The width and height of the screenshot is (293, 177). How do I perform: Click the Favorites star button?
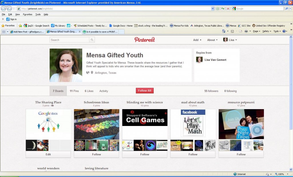8,26
